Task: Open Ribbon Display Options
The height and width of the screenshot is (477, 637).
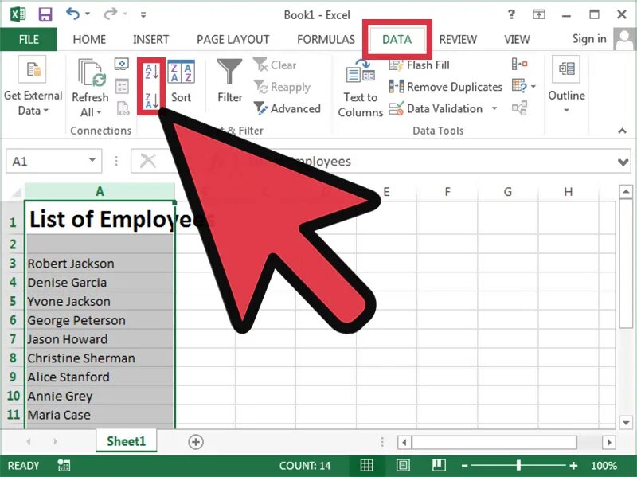Action: (539, 14)
